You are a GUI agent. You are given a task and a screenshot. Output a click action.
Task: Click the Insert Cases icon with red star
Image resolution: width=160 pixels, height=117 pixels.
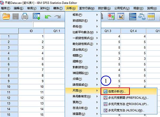click(x=111, y=16)
